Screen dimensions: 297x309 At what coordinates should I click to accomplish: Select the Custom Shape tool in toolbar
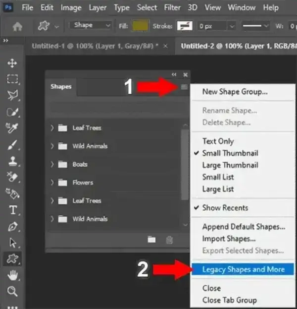pyautogui.click(x=12, y=259)
